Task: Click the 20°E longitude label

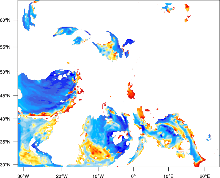Action: click(205, 176)
